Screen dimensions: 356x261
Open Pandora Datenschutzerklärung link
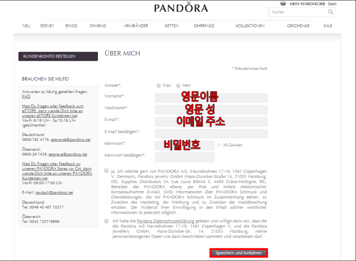click(165, 221)
